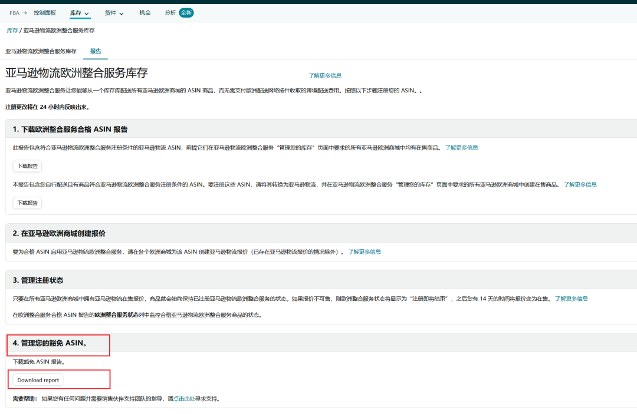Click the Download report button
This screenshot has height=414, width=637.
38,380
